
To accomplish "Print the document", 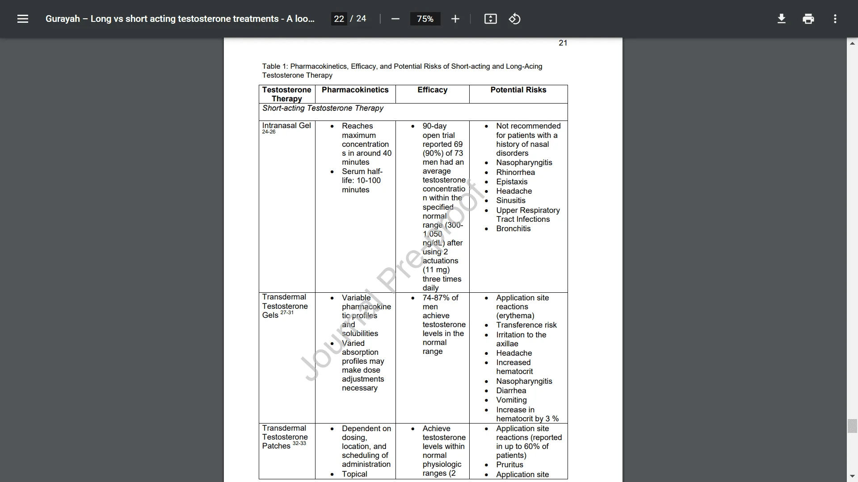I will [808, 19].
